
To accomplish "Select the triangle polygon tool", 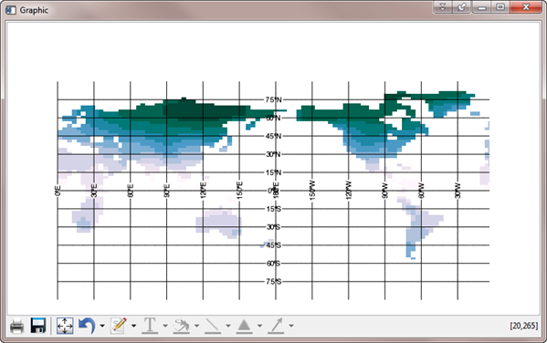I will pos(244,326).
